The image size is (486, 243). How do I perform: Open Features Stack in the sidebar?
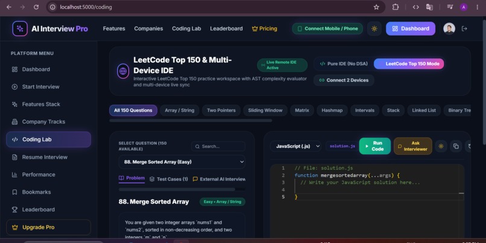tap(49, 104)
